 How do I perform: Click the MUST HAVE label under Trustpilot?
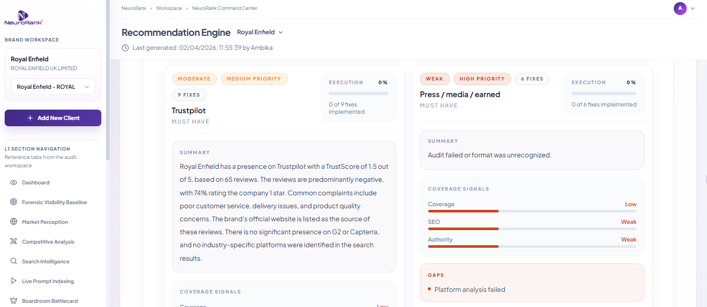191,122
